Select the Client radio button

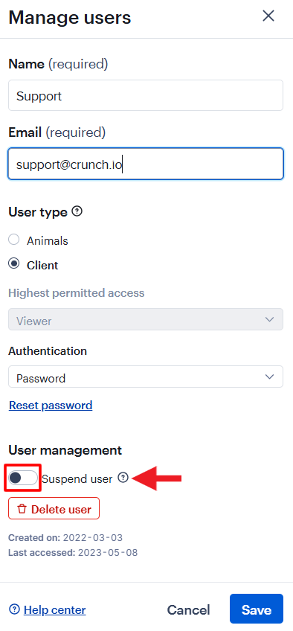[x=14, y=264]
